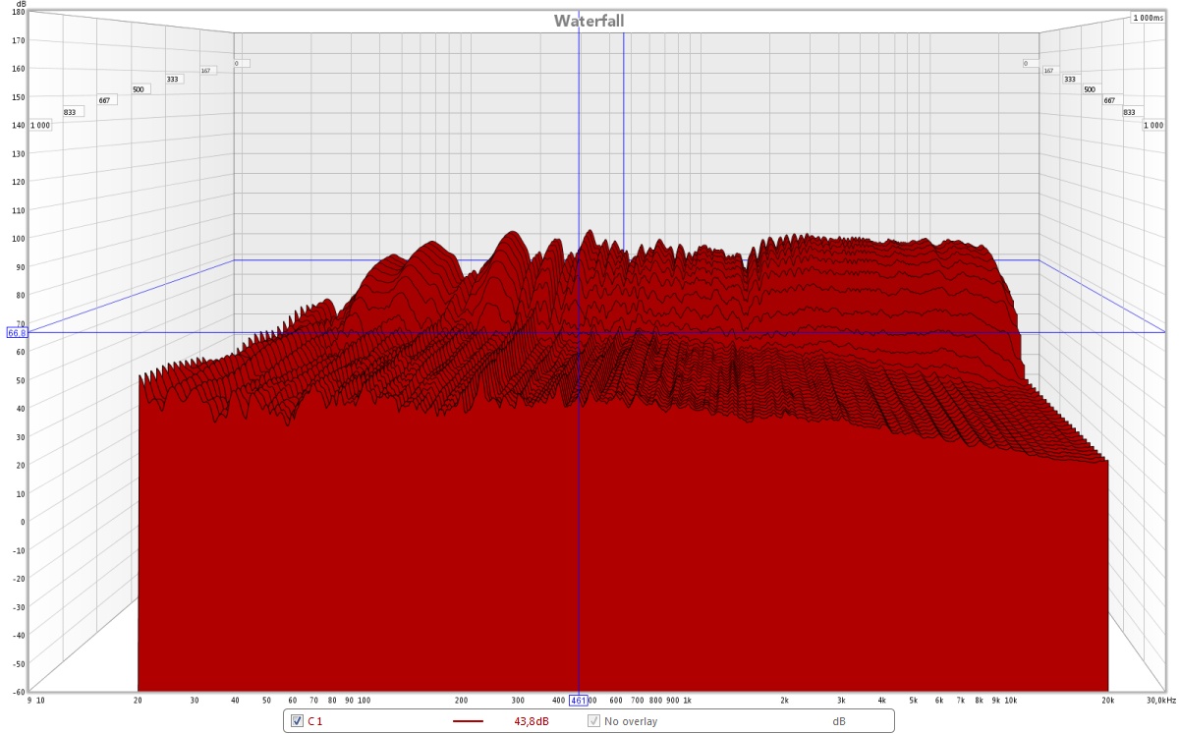Image resolution: width=1179 pixels, height=734 pixels.
Task: Click the 100 tick on the dB axis
Action: click(18, 238)
